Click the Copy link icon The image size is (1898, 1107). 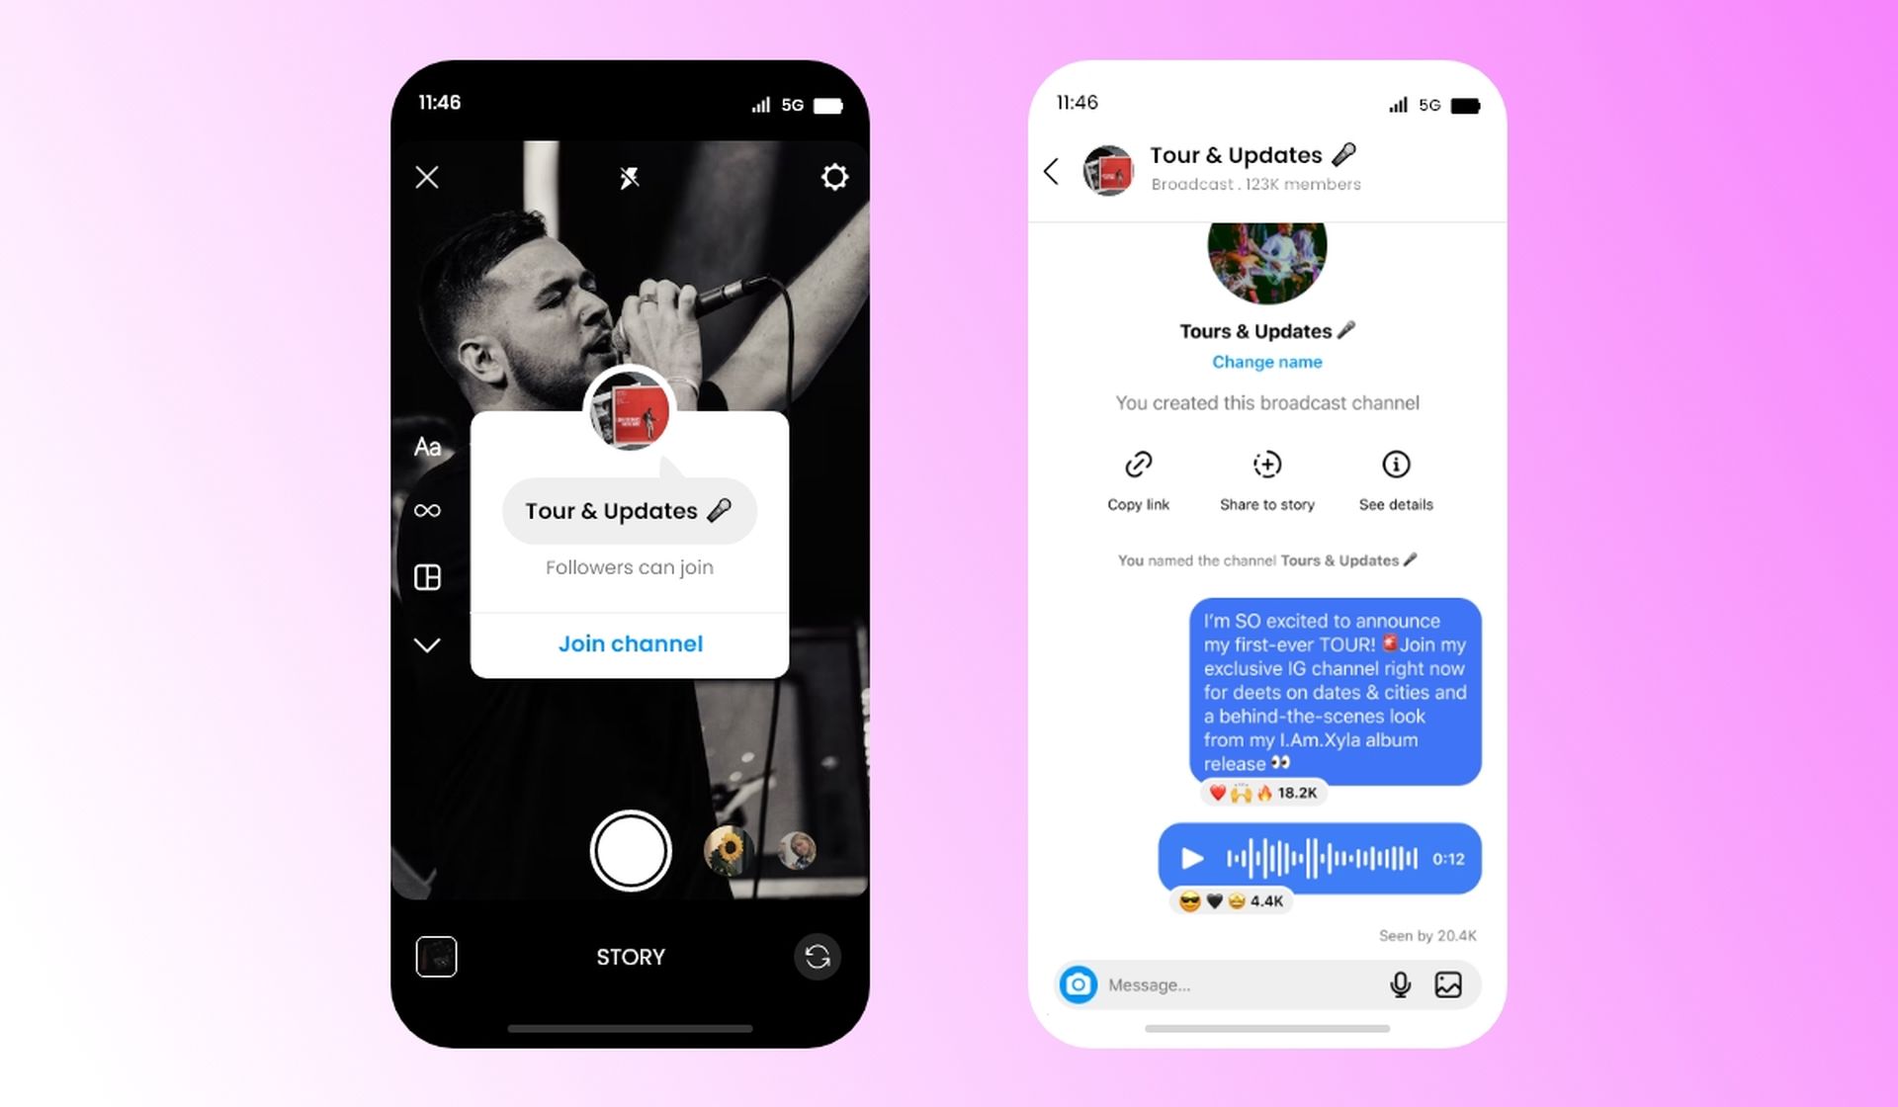pyautogui.click(x=1138, y=466)
